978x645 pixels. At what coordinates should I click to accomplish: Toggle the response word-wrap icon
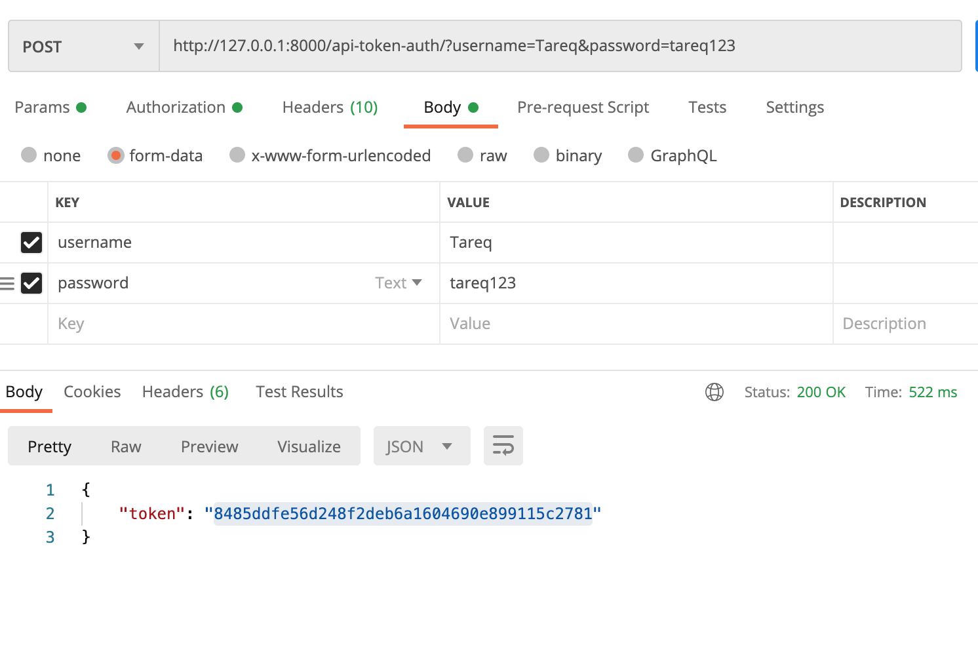coord(503,446)
